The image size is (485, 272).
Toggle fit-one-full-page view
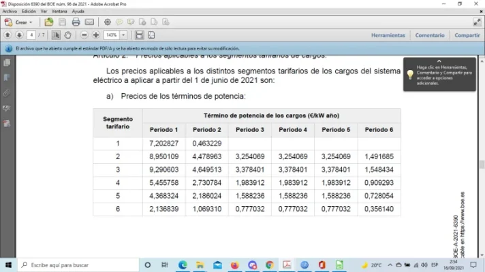tap(151, 35)
